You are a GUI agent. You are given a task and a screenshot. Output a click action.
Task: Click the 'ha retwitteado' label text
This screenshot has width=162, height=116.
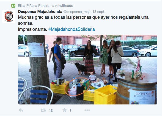pyautogui.click(x=62, y=6)
